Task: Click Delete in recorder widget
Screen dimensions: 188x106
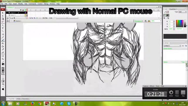Action: tap(171, 93)
